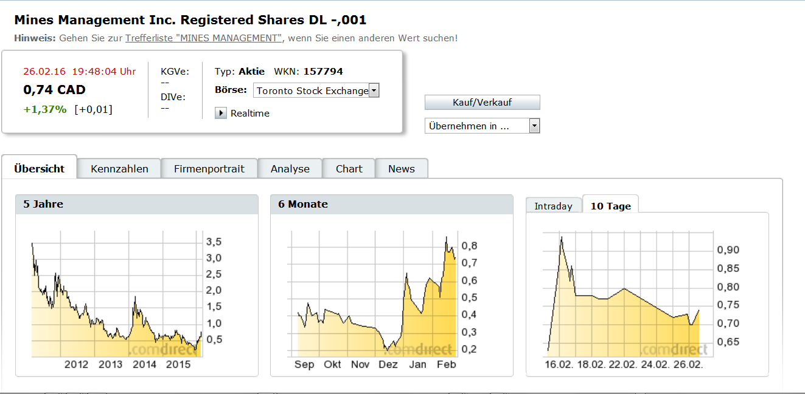Screen dimensions: 805x394
Task: Open the Chart tab
Action: click(x=349, y=169)
